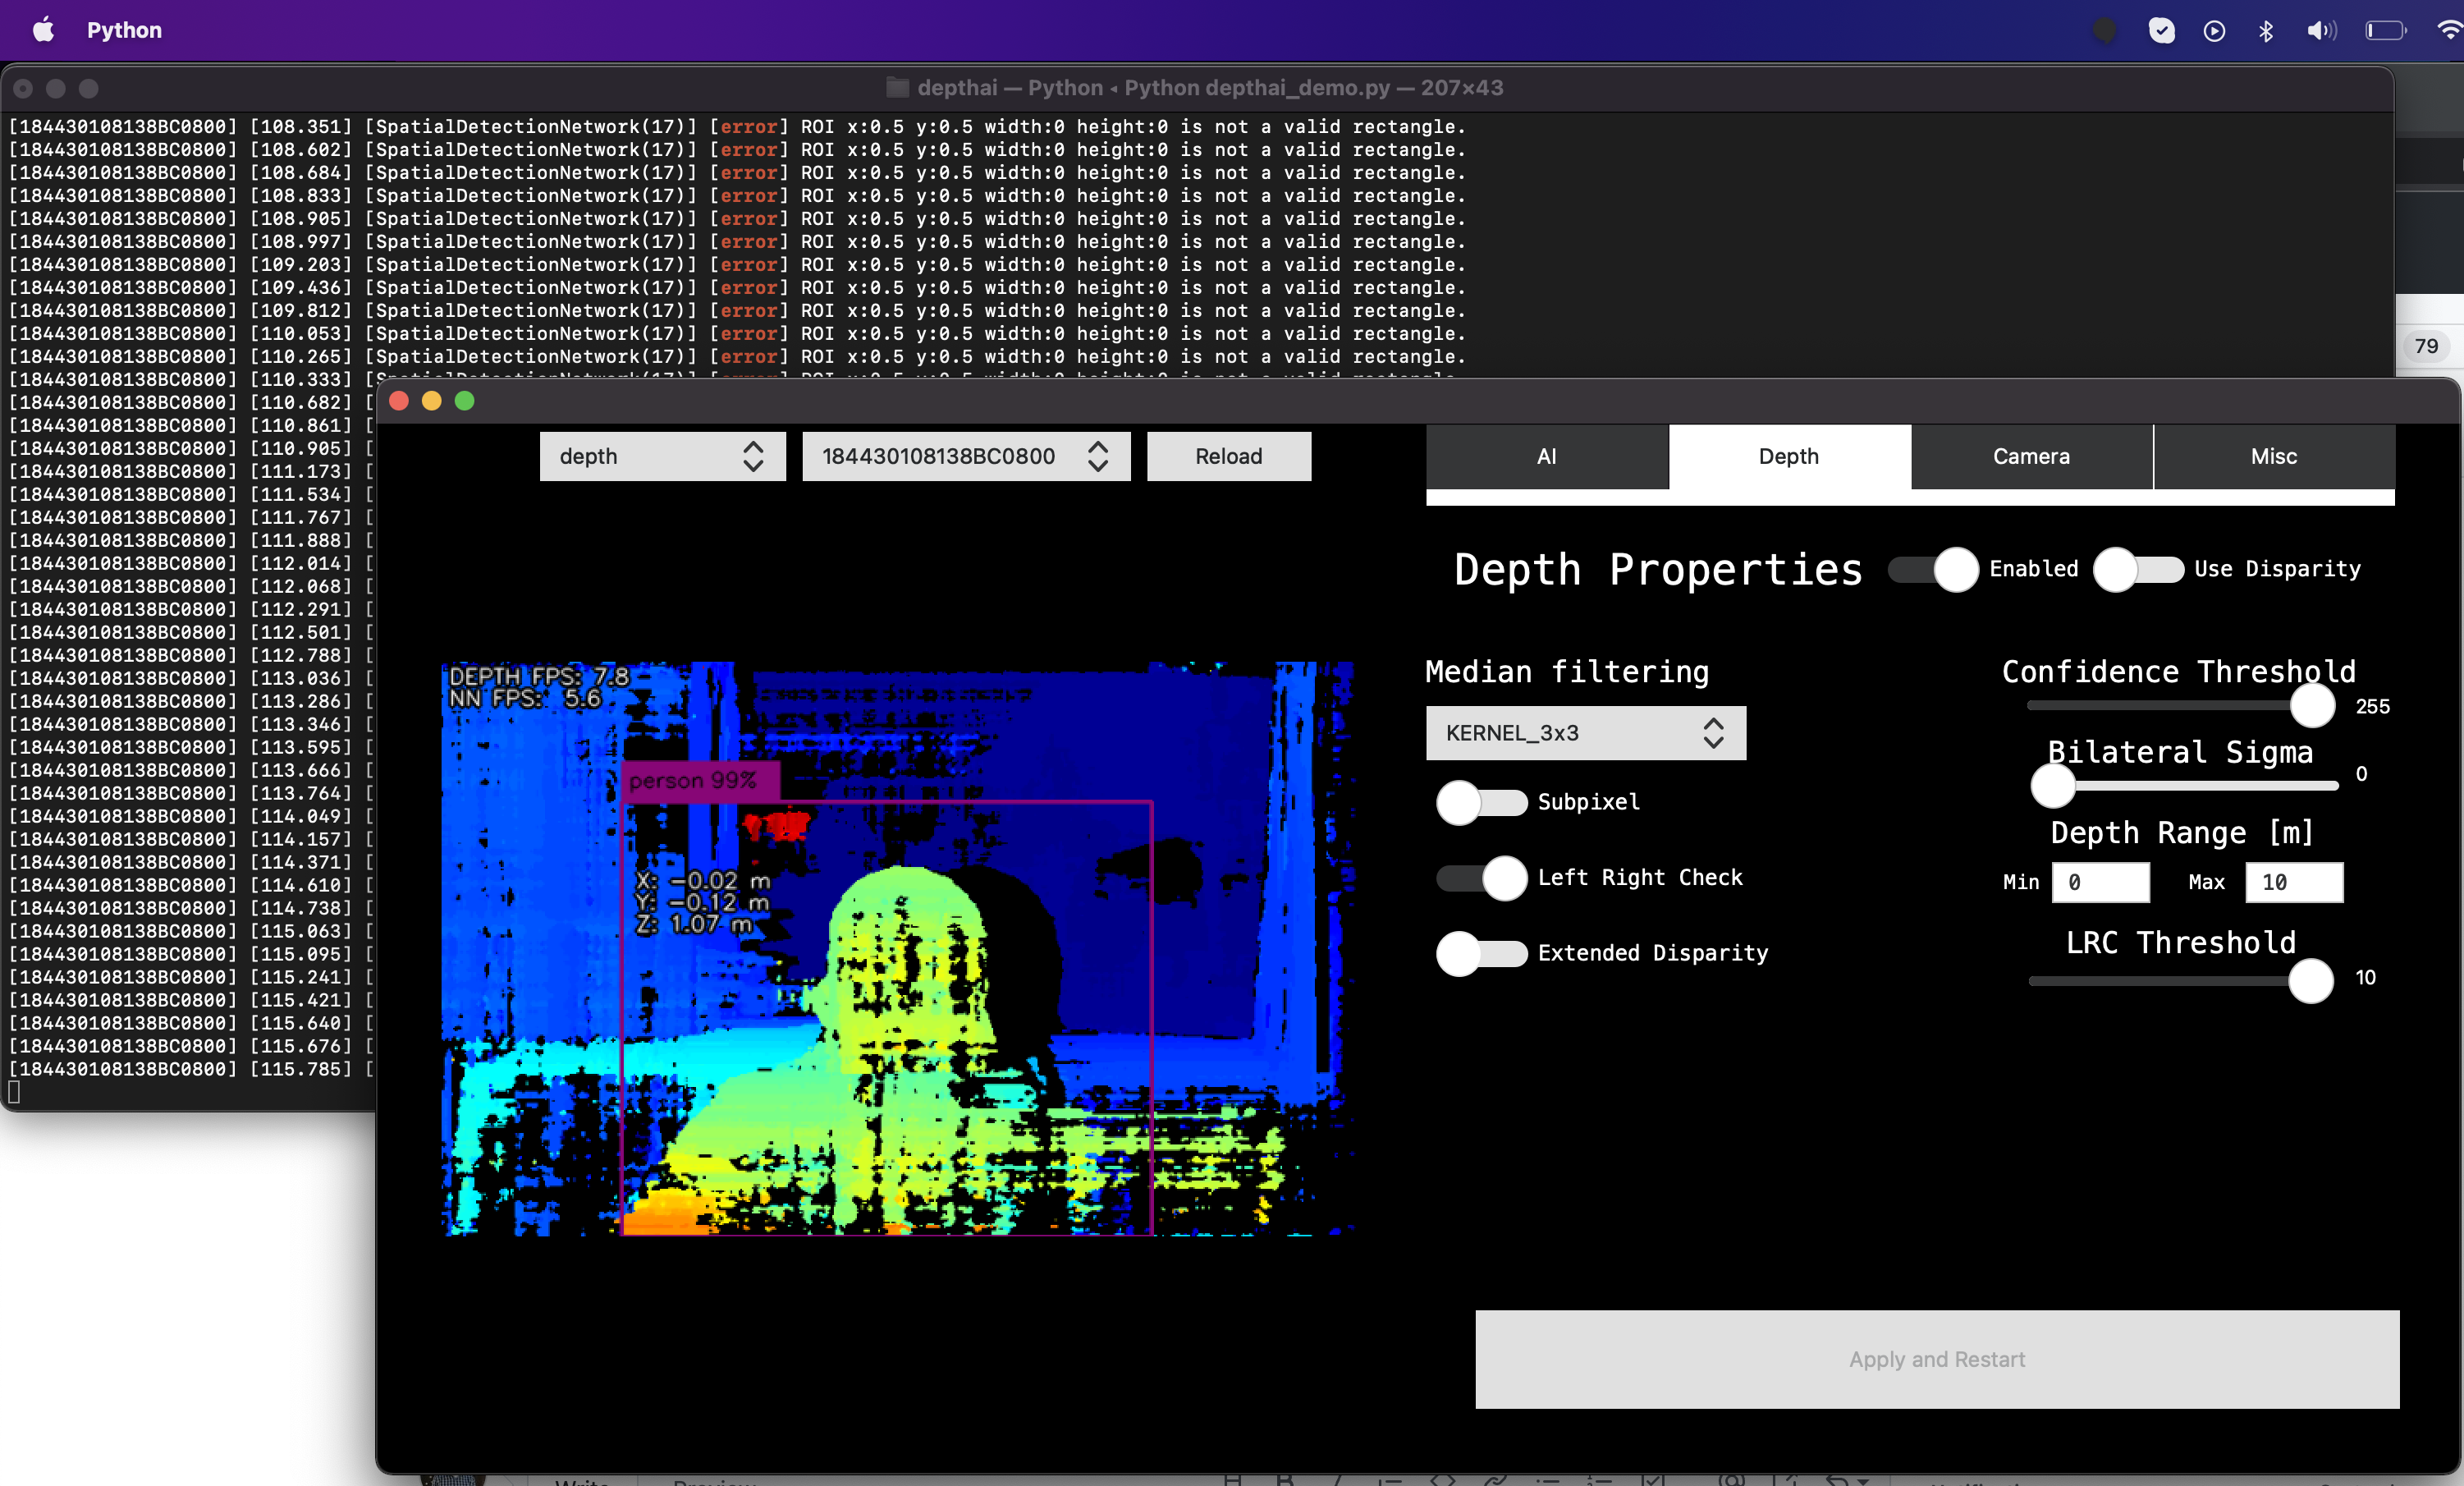Turn on Extended Disparity
This screenshot has height=1486, width=2464.
1481,954
